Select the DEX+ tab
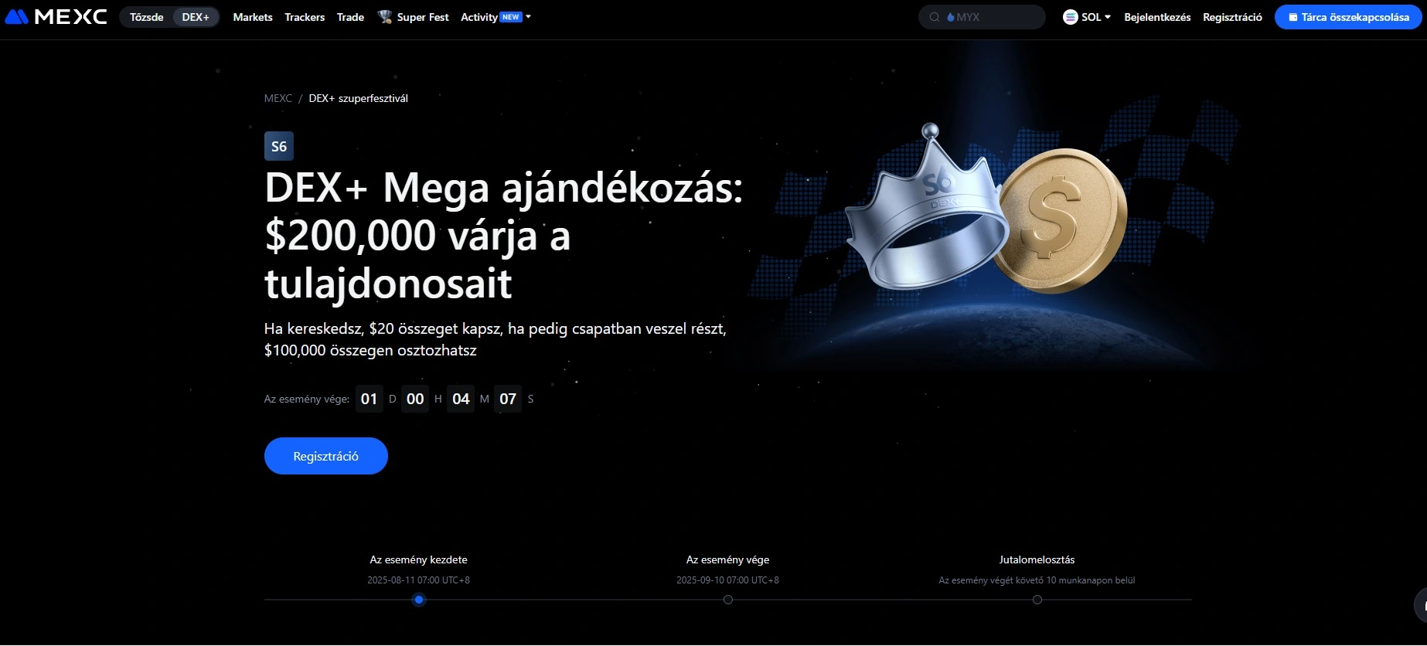The width and height of the screenshot is (1427, 646). (196, 17)
